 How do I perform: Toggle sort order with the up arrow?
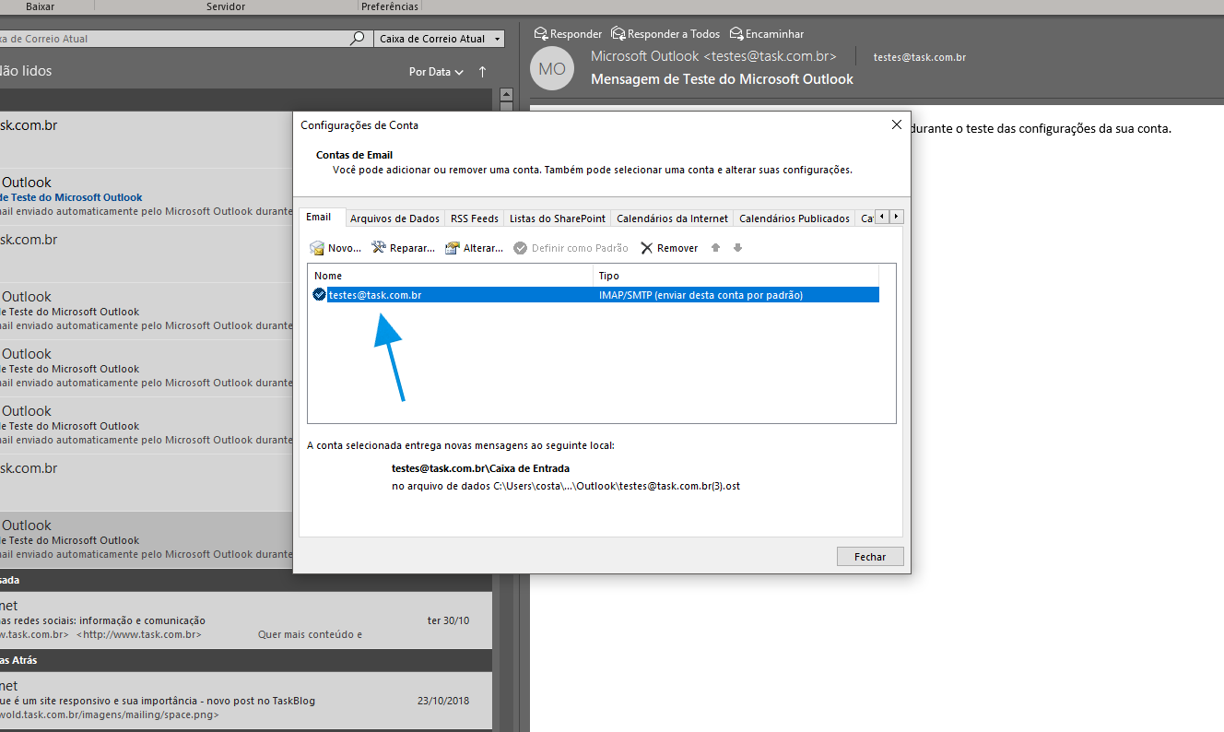[483, 72]
